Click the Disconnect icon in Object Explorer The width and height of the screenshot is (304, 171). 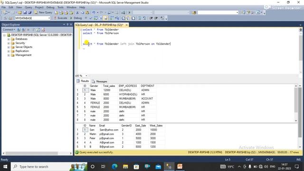[23, 29]
